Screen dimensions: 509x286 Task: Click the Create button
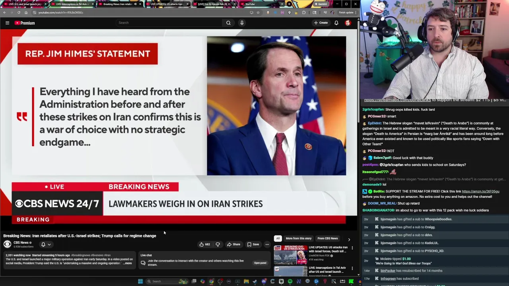(x=321, y=23)
